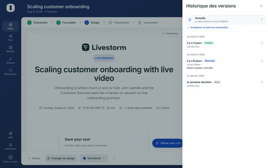
Task: Open the Hubs section
Action: pos(11,38)
